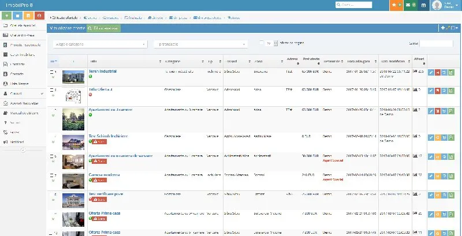Open the columns dropdown in the panel header
The width and height of the screenshot is (462, 236).
(454, 28)
